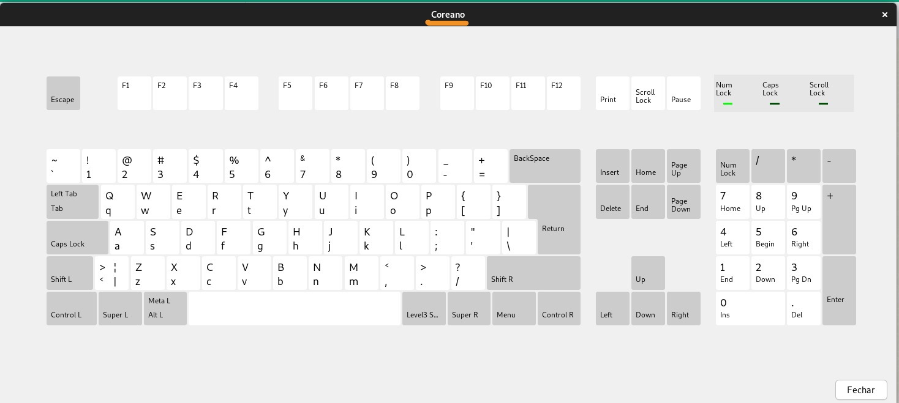Click the Num Lock indicator light
Viewport: 899px width, 403px height.
coord(728,104)
